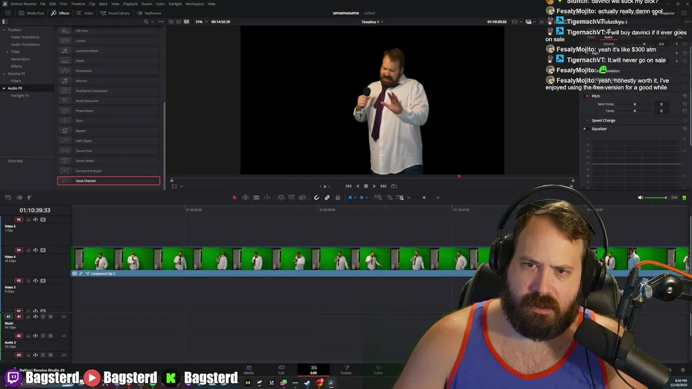Viewport: 692px width, 389px height.
Task: Open the Mark menu
Action: [103, 4]
